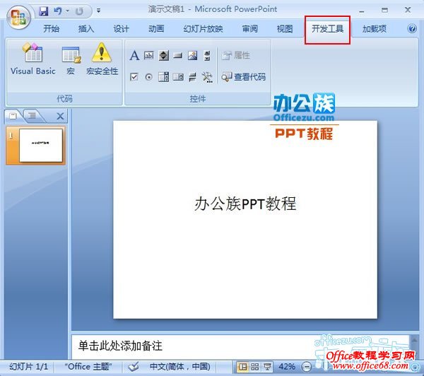424x376 pixels.
Task: Insert a Spin Button control
Action: [164, 56]
